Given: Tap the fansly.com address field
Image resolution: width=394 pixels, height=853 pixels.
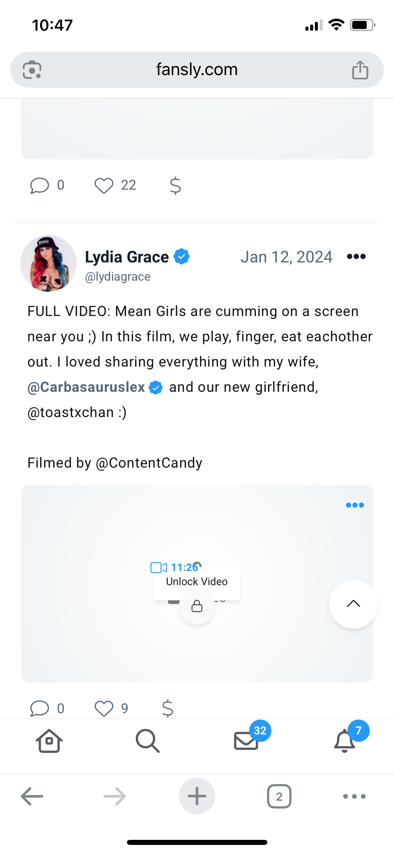Looking at the screenshot, I should 197,70.
